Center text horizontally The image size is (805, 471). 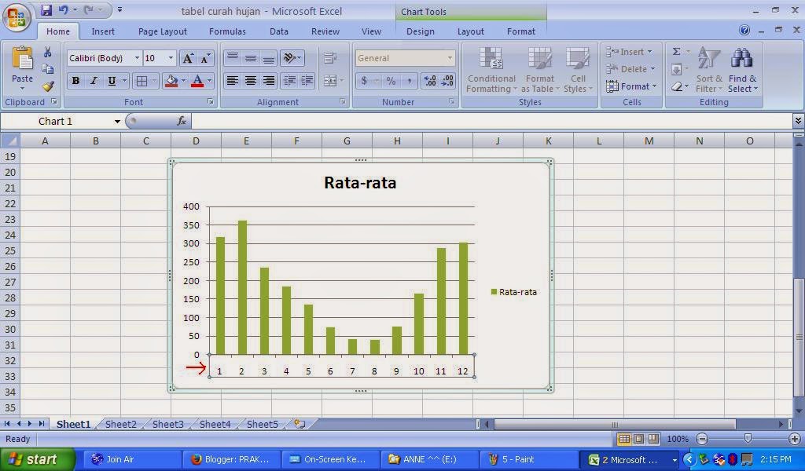click(x=251, y=81)
